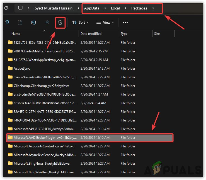The width and height of the screenshot is (206, 180).
Task: Click the ActiveSync folder icon
Action: (x=10, y=68)
